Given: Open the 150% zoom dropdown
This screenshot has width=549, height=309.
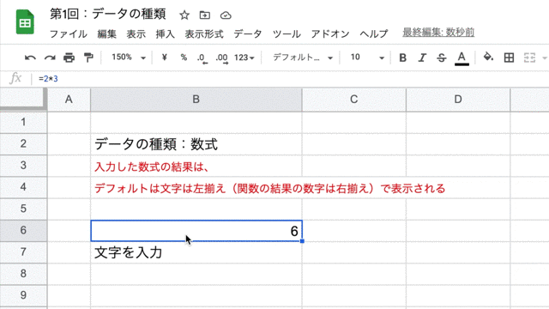Looking at the screenshot, I should click(x=128, y=58).
